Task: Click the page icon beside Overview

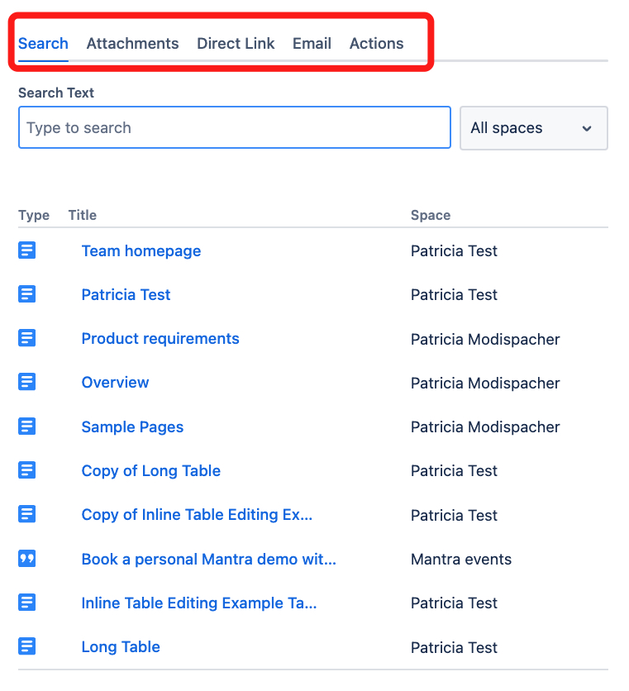Action: pyautogui.click(x=26, y=382)
